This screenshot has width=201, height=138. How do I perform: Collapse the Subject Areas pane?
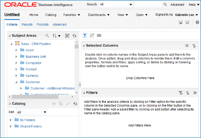pos(10,36)
